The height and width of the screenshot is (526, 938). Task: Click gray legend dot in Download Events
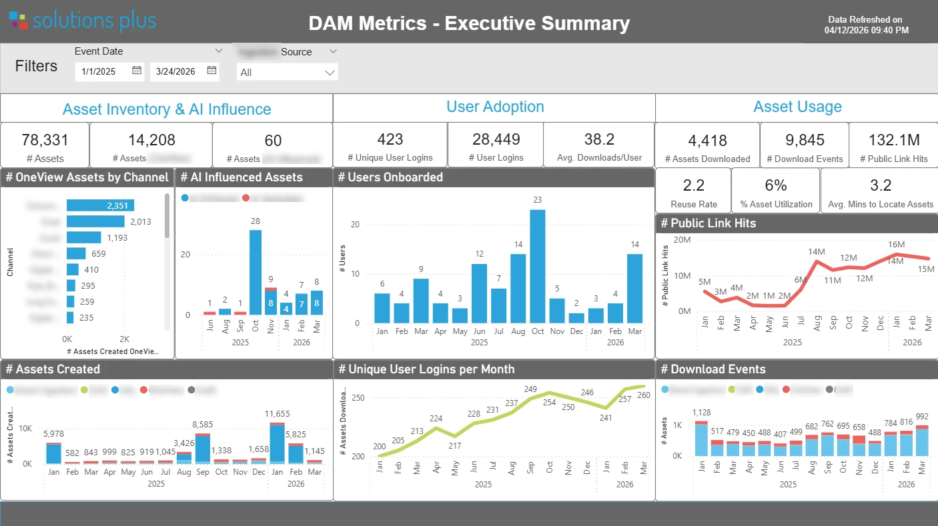click(829, 389)
